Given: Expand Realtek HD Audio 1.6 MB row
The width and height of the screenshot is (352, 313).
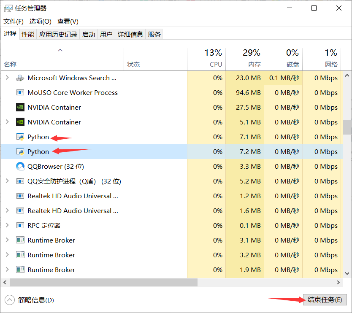Looking at the screenshot, I should point(7,210).
